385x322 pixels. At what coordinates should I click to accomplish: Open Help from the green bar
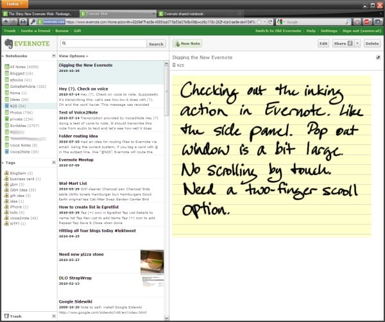click(x=311, y=31)
